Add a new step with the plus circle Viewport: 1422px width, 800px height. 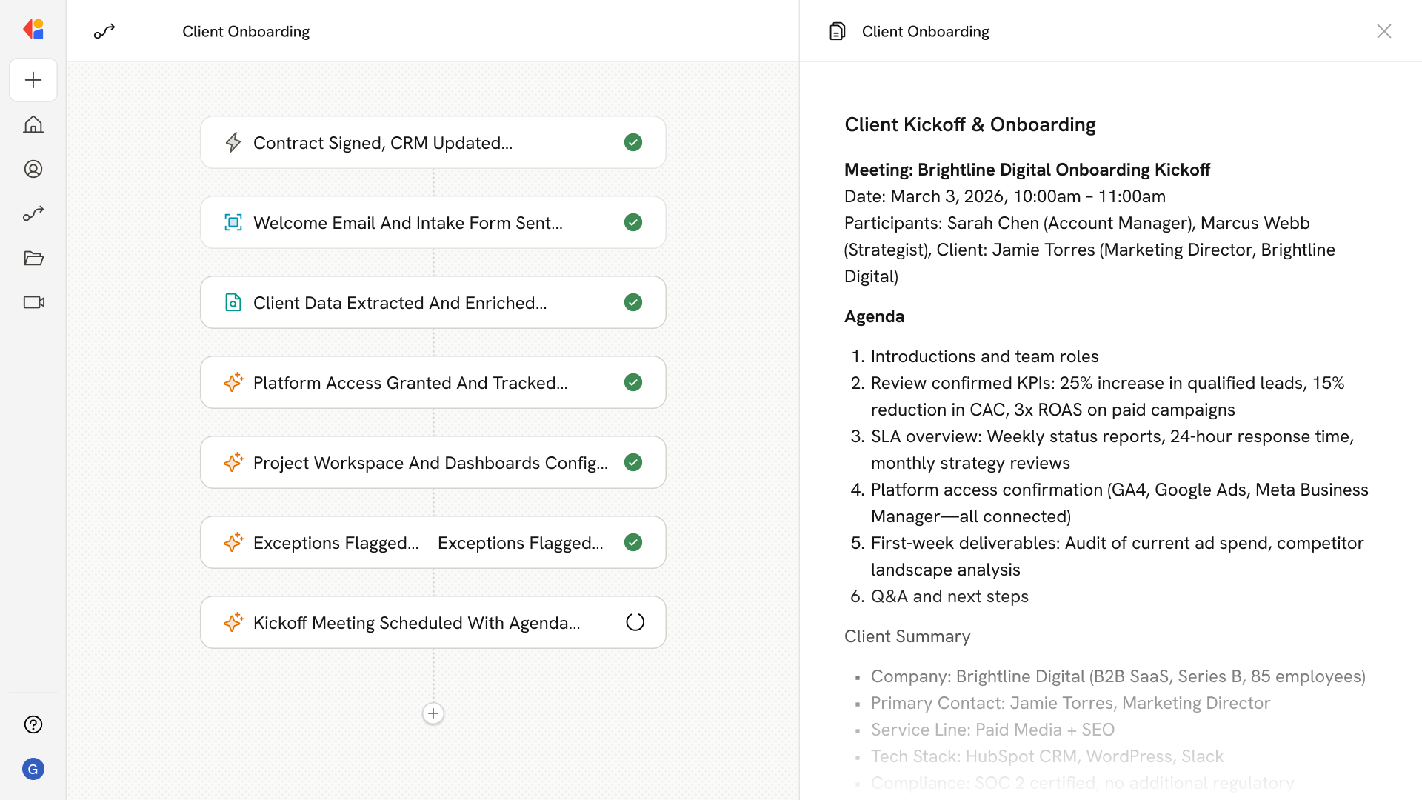click(x=433, y=713)
